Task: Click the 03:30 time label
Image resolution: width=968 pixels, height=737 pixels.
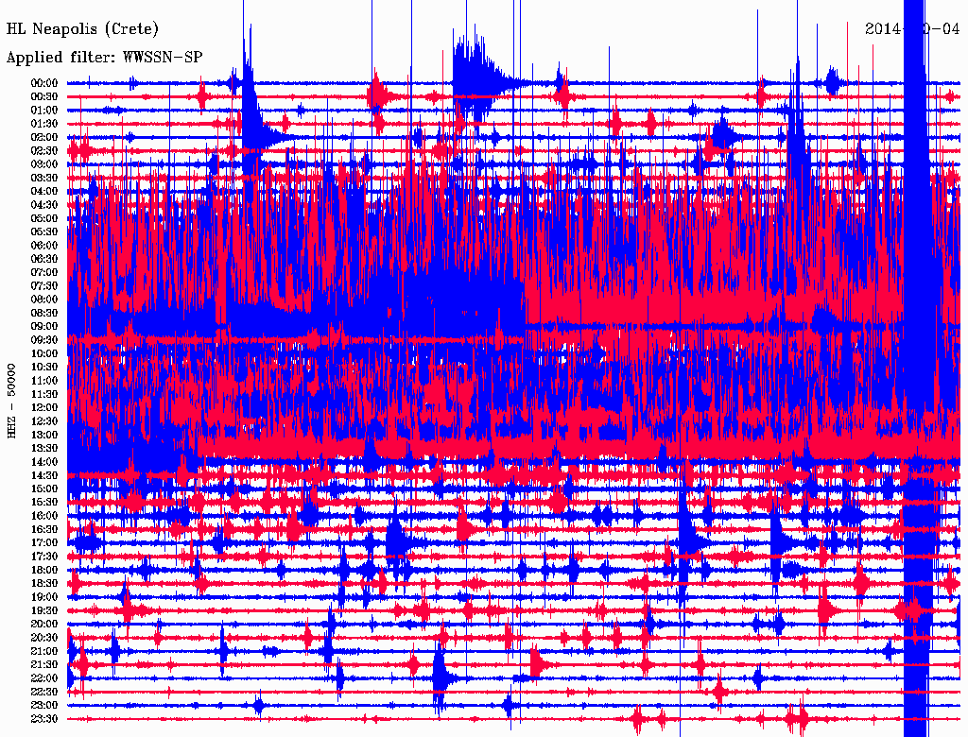Action: (x=44, y=178)
